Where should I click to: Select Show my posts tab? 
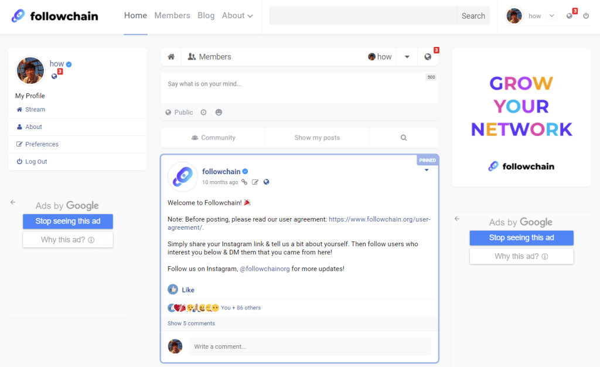317,138
